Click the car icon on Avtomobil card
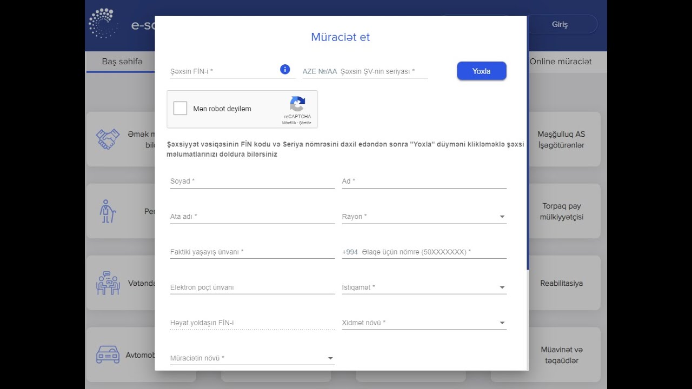This screenshot has height=389, width=692. coord(108,354)
